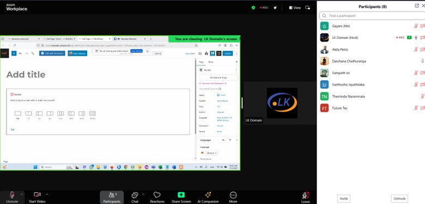Open the More options menu
425x204 pixels.
233,197
